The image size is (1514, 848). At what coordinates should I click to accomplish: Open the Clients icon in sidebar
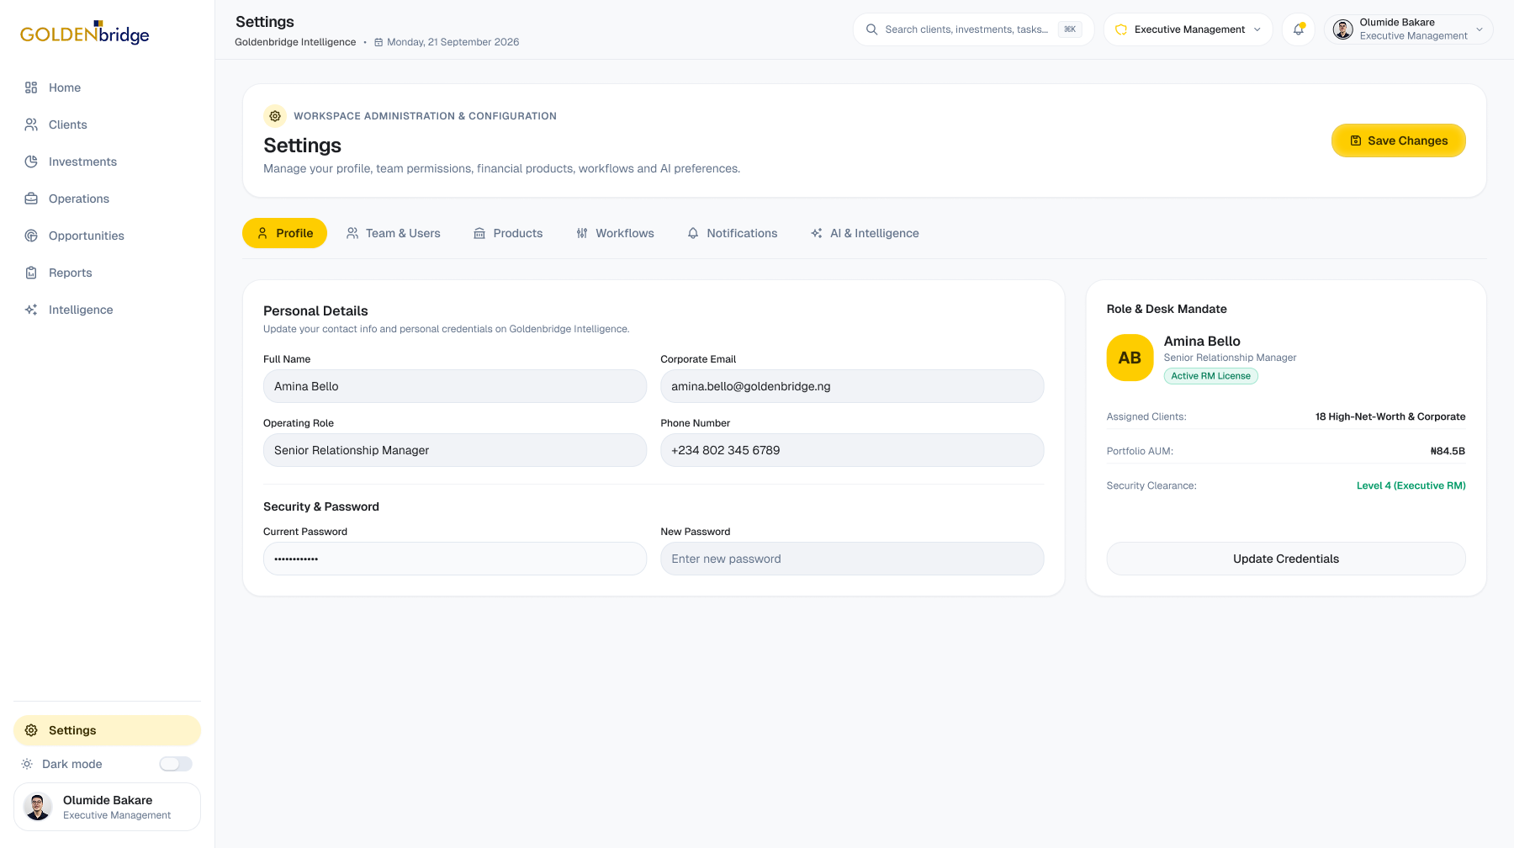[x=31, y=125]
